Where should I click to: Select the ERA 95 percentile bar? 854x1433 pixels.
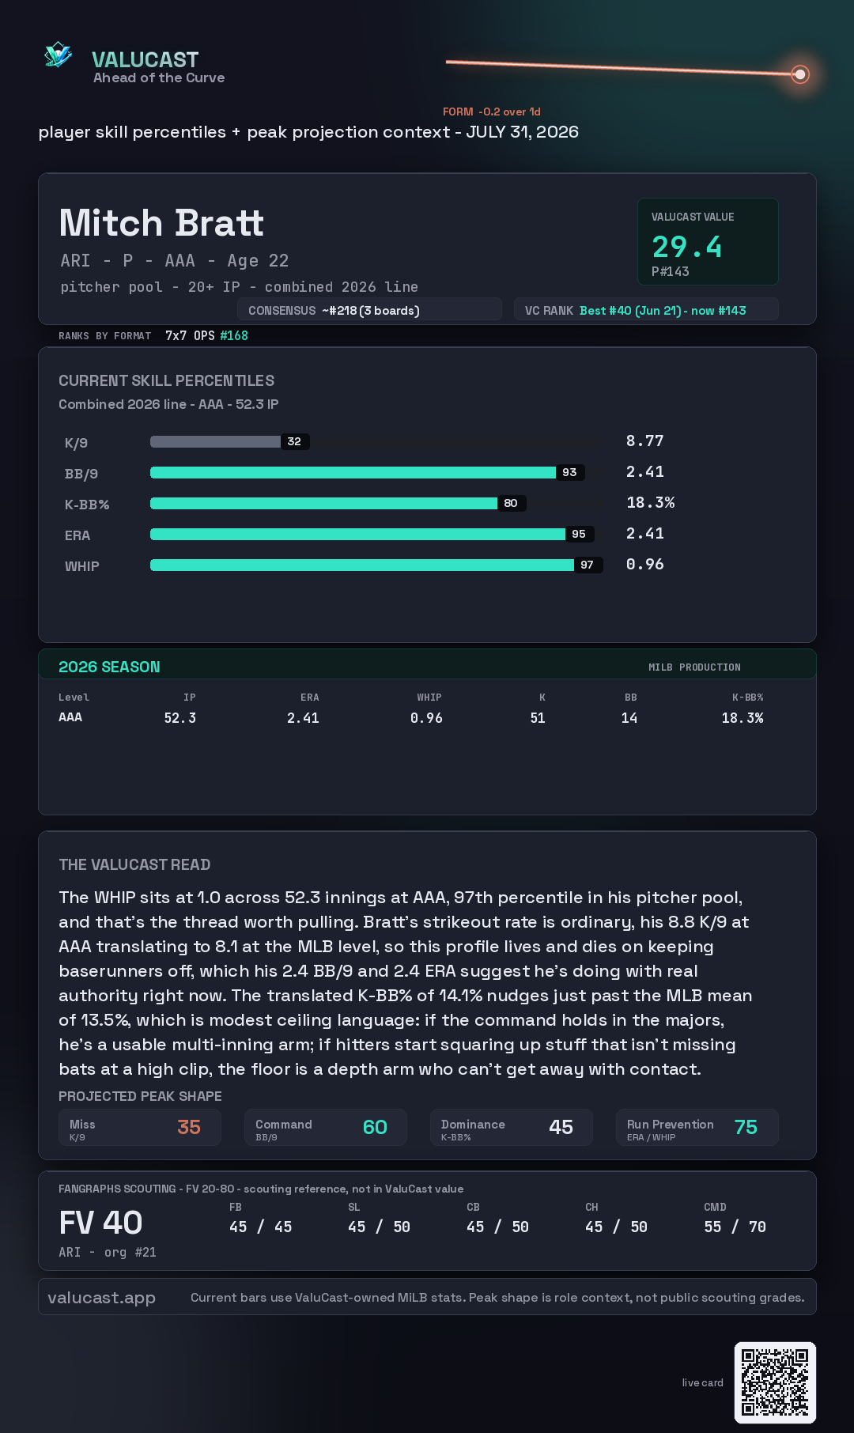click(x=372, y=534)
